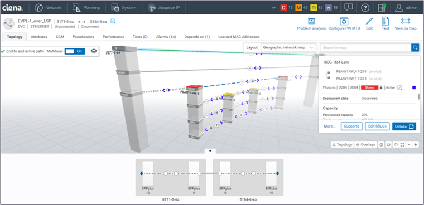Open the server status icon in header
This screenshot has width=424, height=205.
click(x=382, y=8)
